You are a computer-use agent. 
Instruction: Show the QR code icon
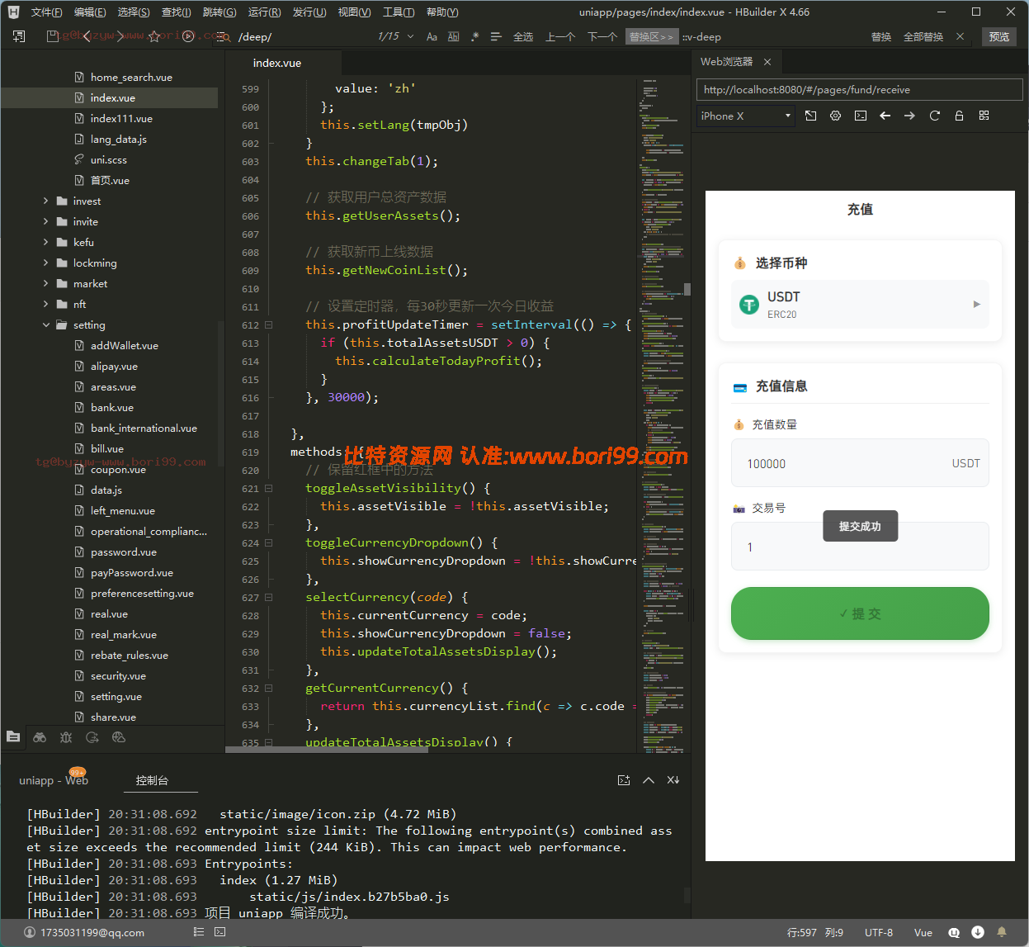click(x=984, y=116)
